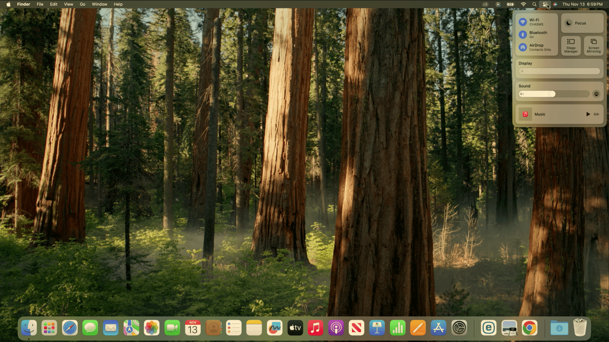Viewport: 609px width, 342px height.
Task: Open the Window menu in menu bar
Action: [99, 4]
